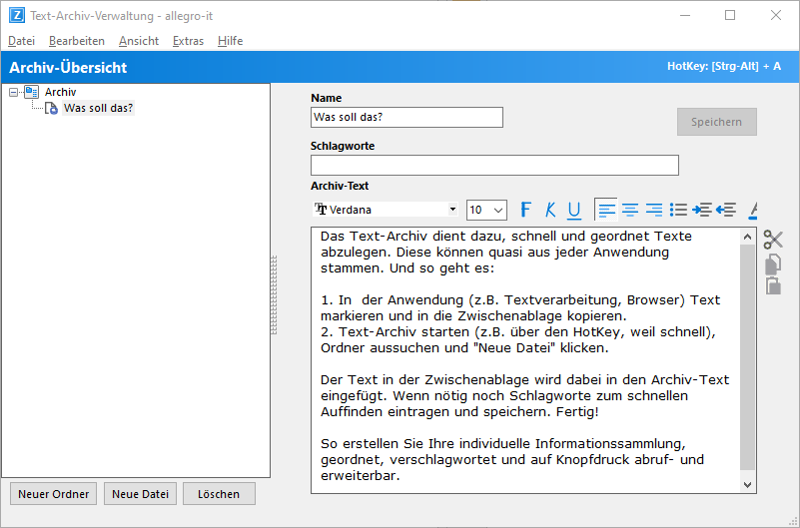Collapse the Archiv tree node

(13, 92)
